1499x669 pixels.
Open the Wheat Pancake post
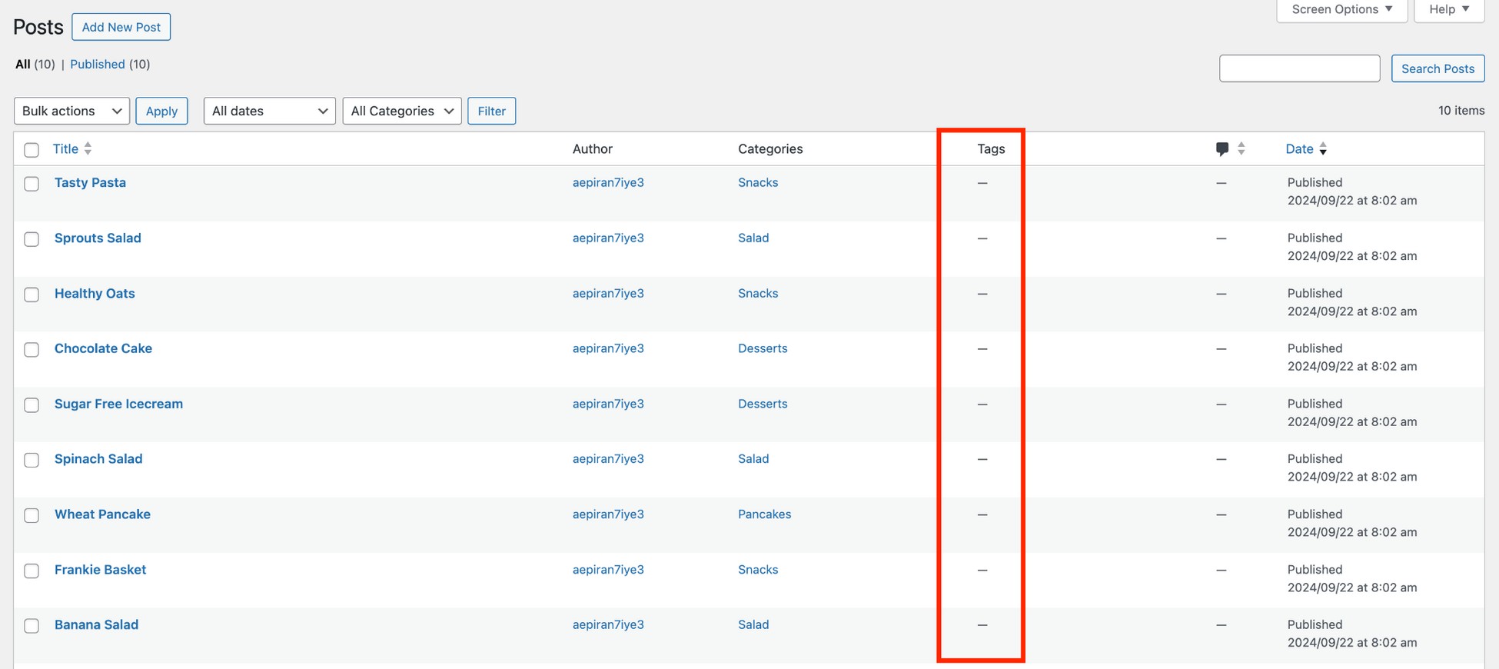point(102,514)
